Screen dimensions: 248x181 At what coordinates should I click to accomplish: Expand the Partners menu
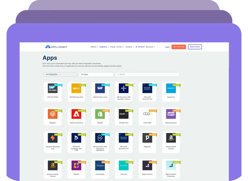pos(120,47)
